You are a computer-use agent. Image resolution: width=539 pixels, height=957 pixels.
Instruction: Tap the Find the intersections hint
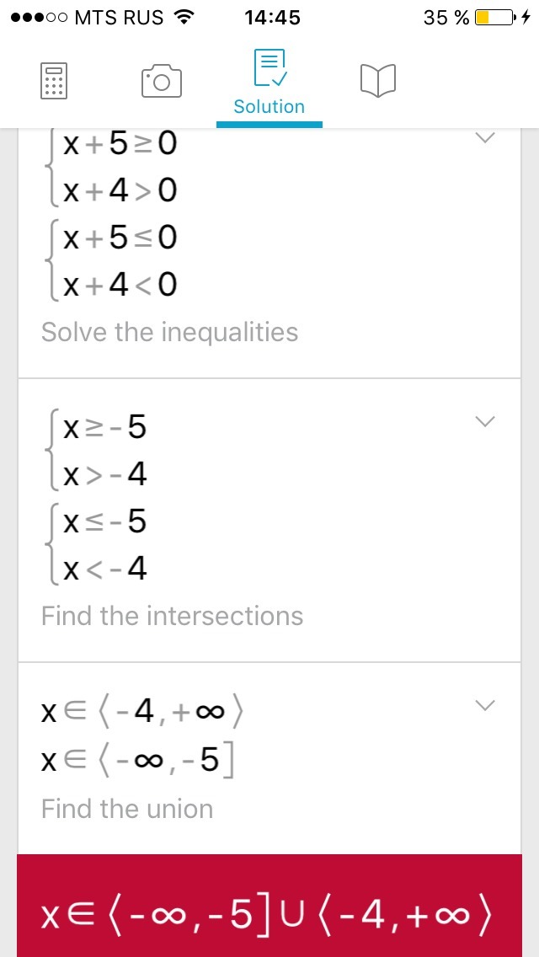tap(172, 616)
